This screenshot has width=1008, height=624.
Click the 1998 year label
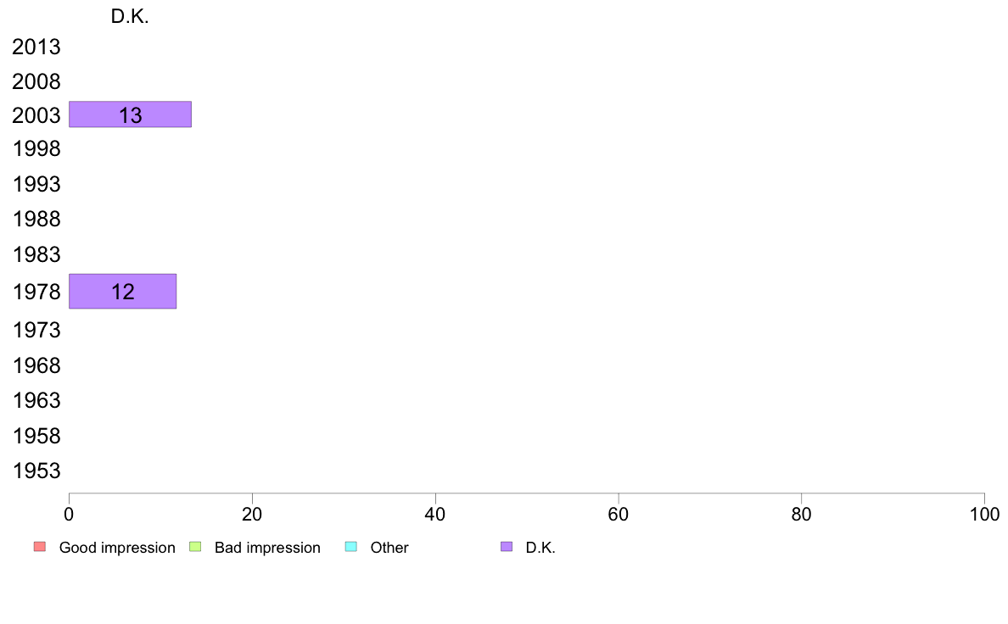[x=36, y=149]
